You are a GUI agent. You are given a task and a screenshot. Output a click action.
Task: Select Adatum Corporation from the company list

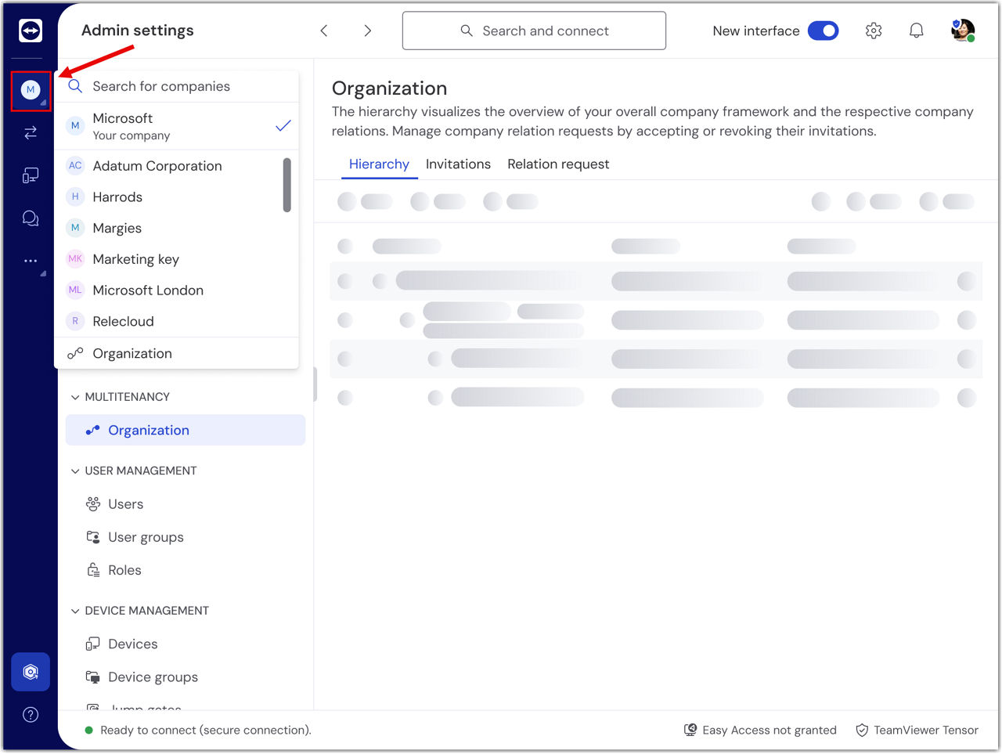[x=157, y=166]
